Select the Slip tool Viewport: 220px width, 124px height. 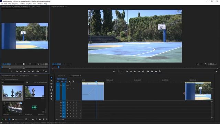(51, 90)
